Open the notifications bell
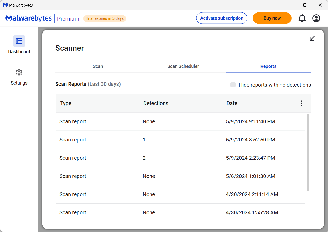 point(302,18)
